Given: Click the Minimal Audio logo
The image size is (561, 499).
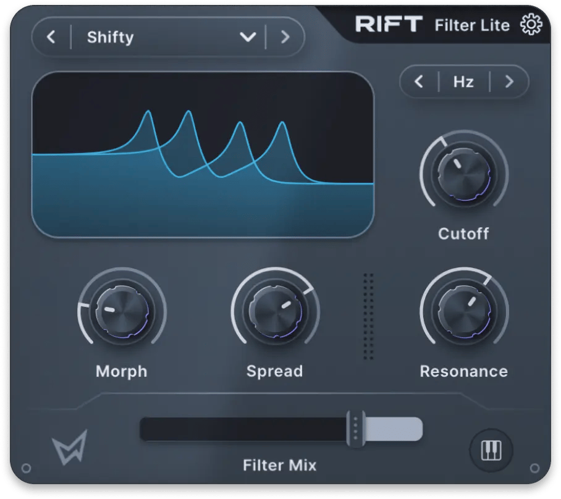Looking at the screenshot, I should (x=70, y=448).
